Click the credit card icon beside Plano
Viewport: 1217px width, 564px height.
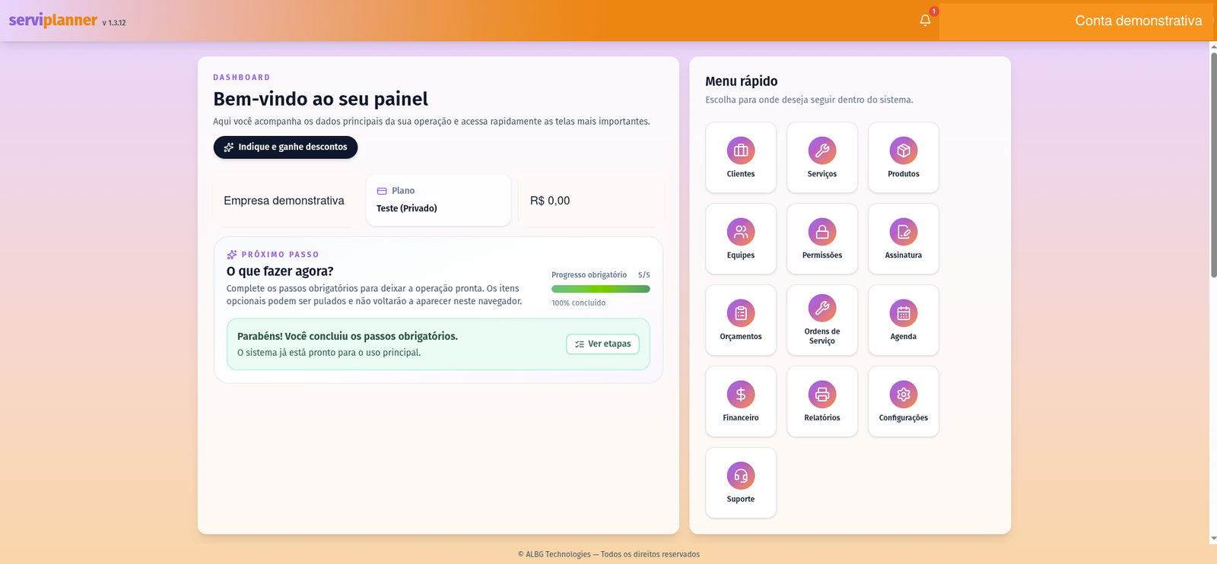click(x=382, y=191)
